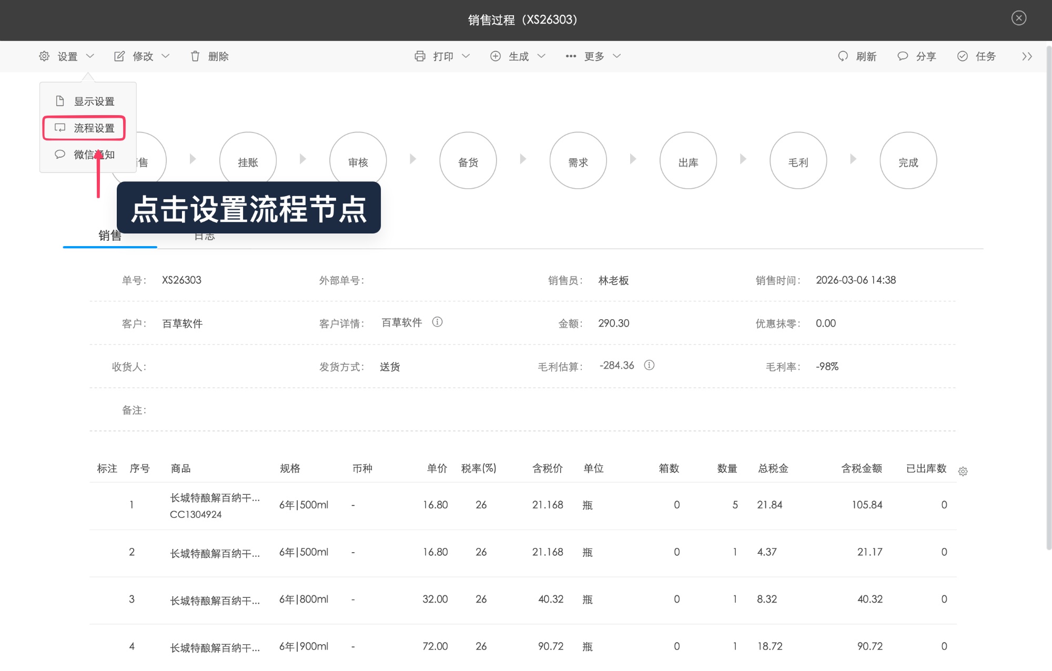Click product name 长城特酿解百纳干... in row 1
This screenshot has width=1052, height=671.
point(214,499)
